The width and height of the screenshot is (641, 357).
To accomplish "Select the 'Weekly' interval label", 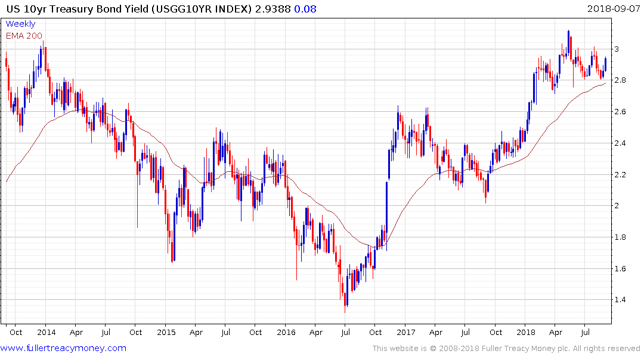I will point(20,24).
